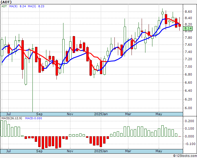Click Sep on the MACD panel time axis

tap(39, 151)
